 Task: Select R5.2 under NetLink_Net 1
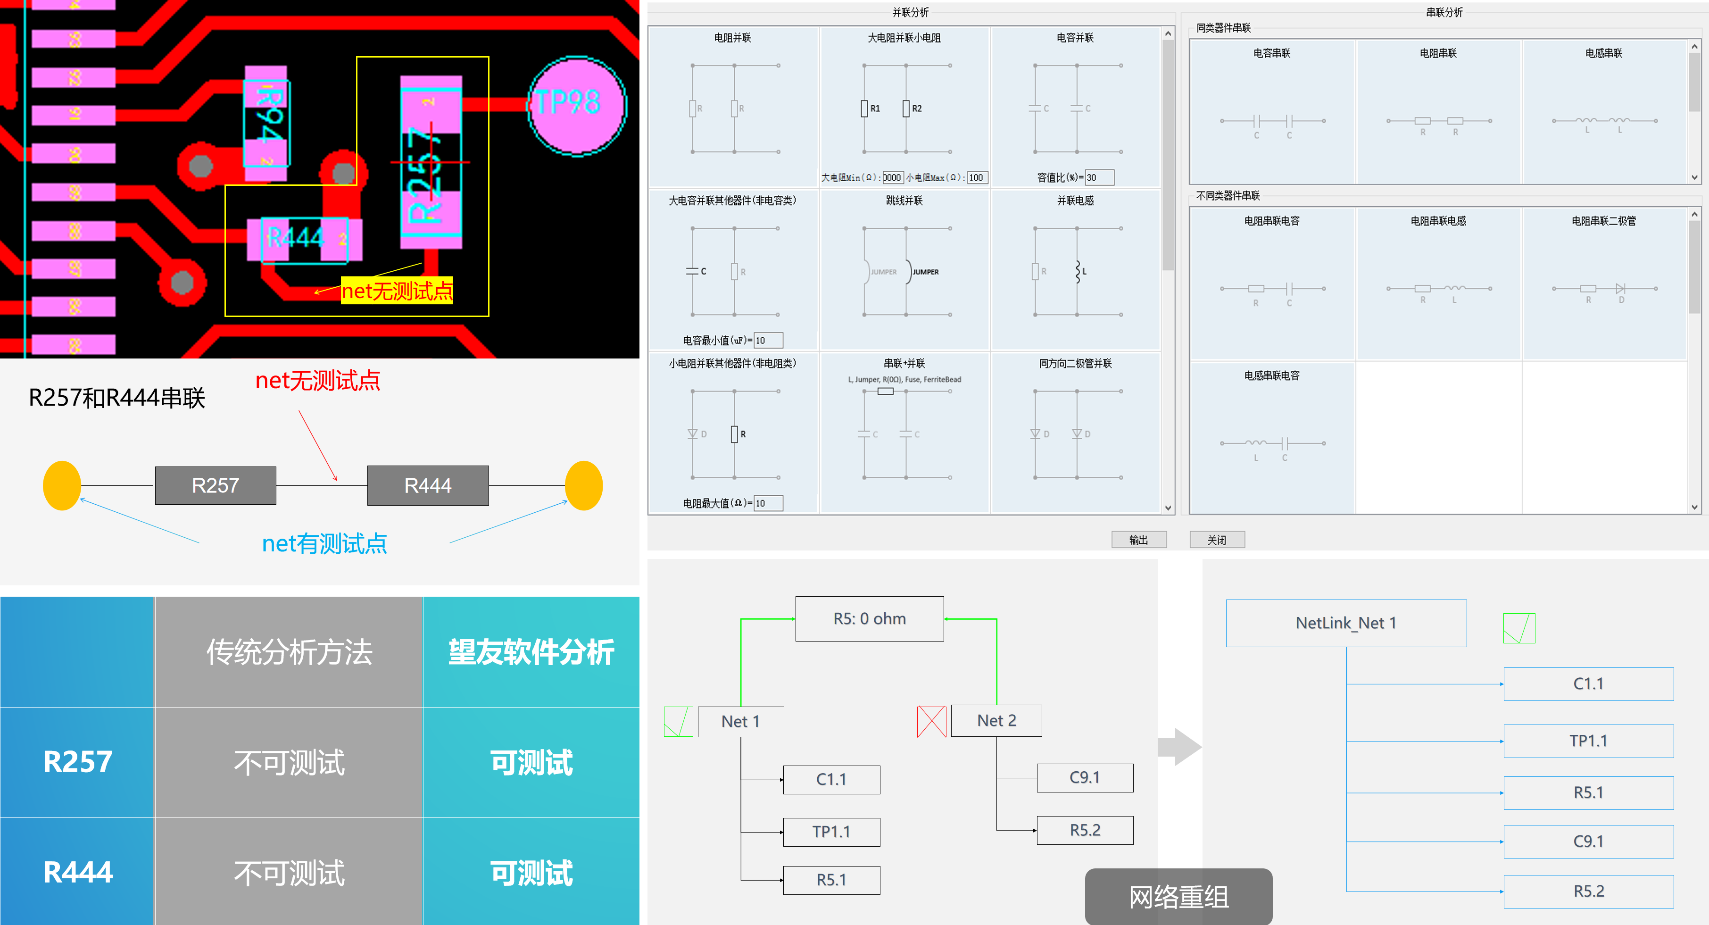click(x=1588, y=892)
